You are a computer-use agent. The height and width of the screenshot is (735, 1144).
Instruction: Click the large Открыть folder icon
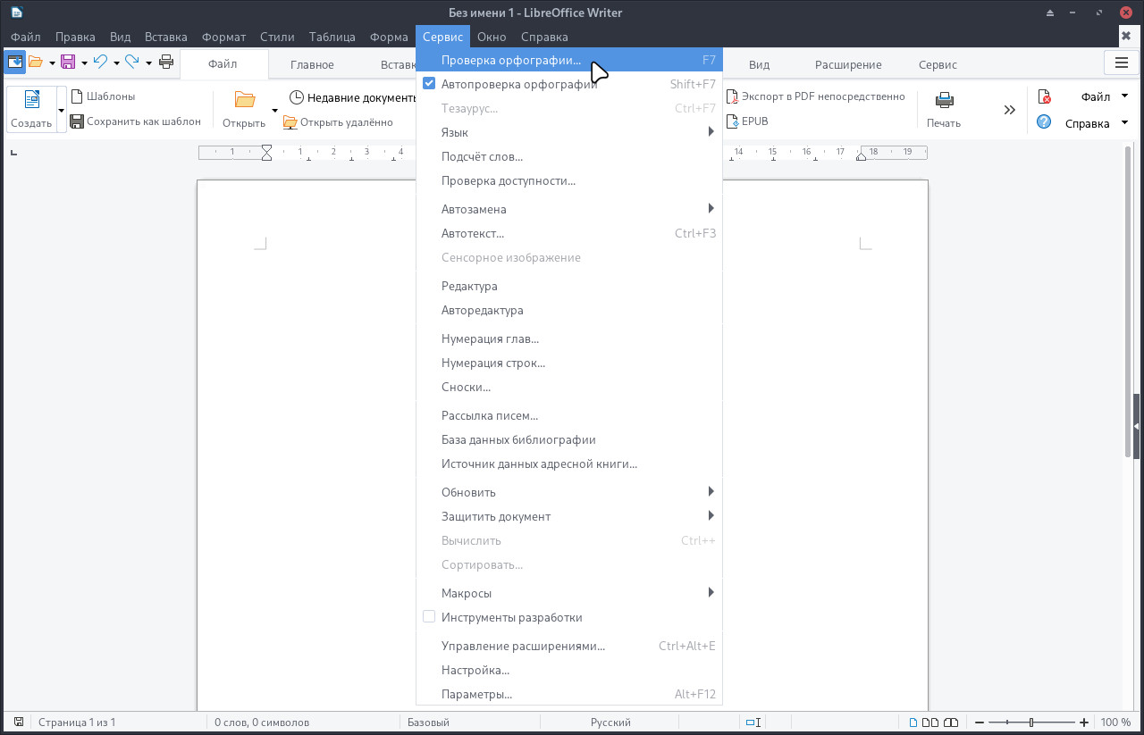[x=245, y=100]
